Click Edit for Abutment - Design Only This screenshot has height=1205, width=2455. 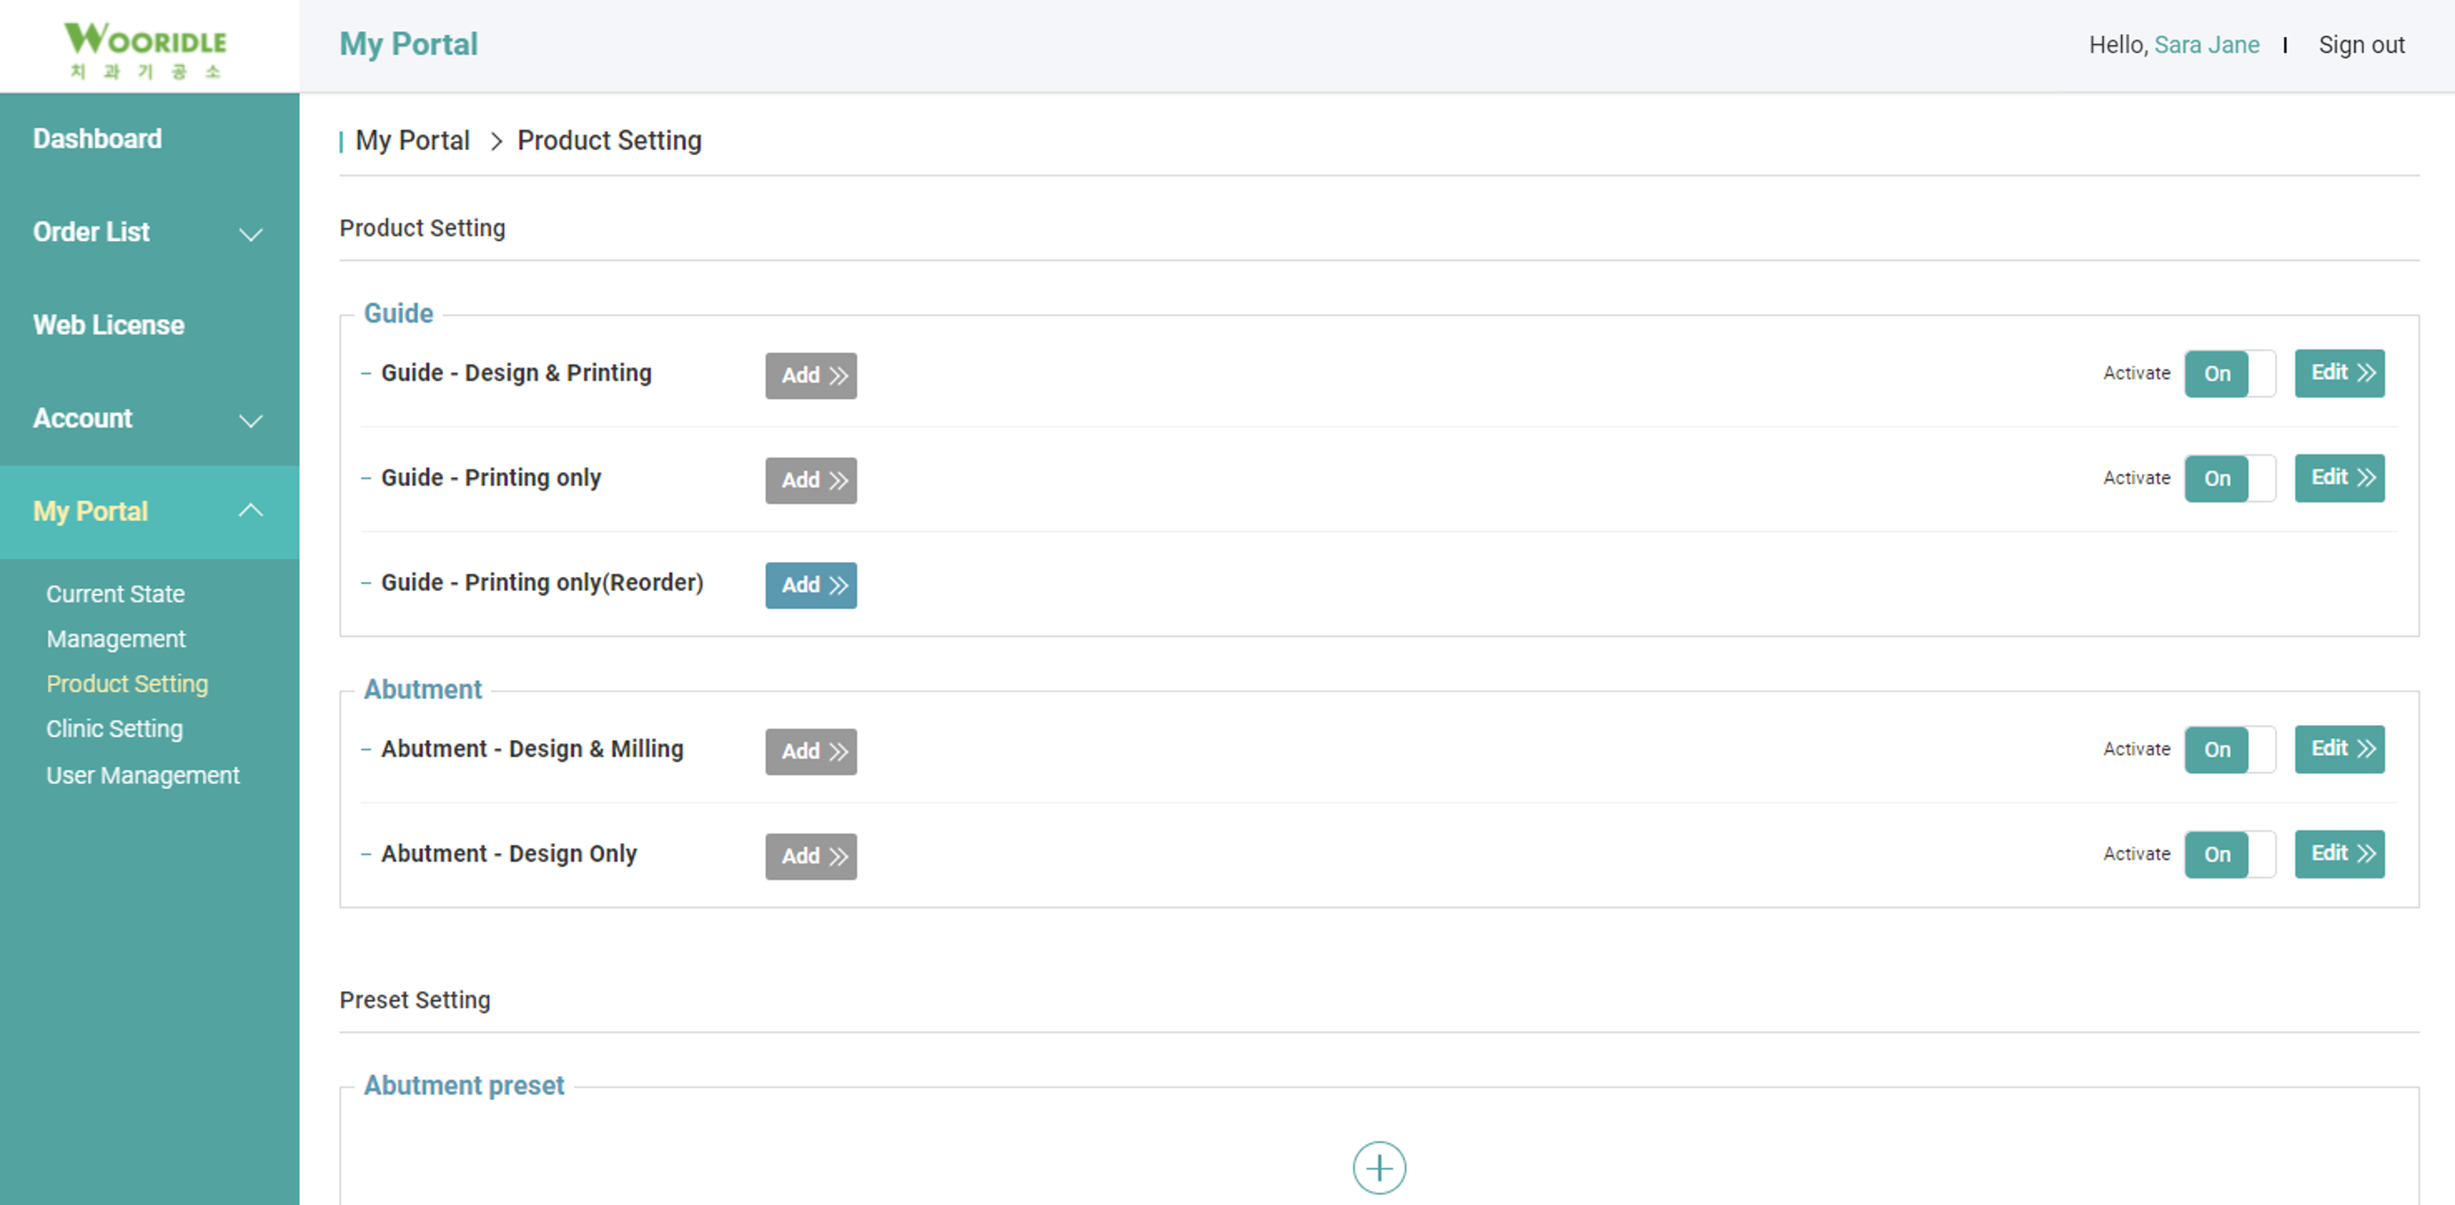(2338, 853)
